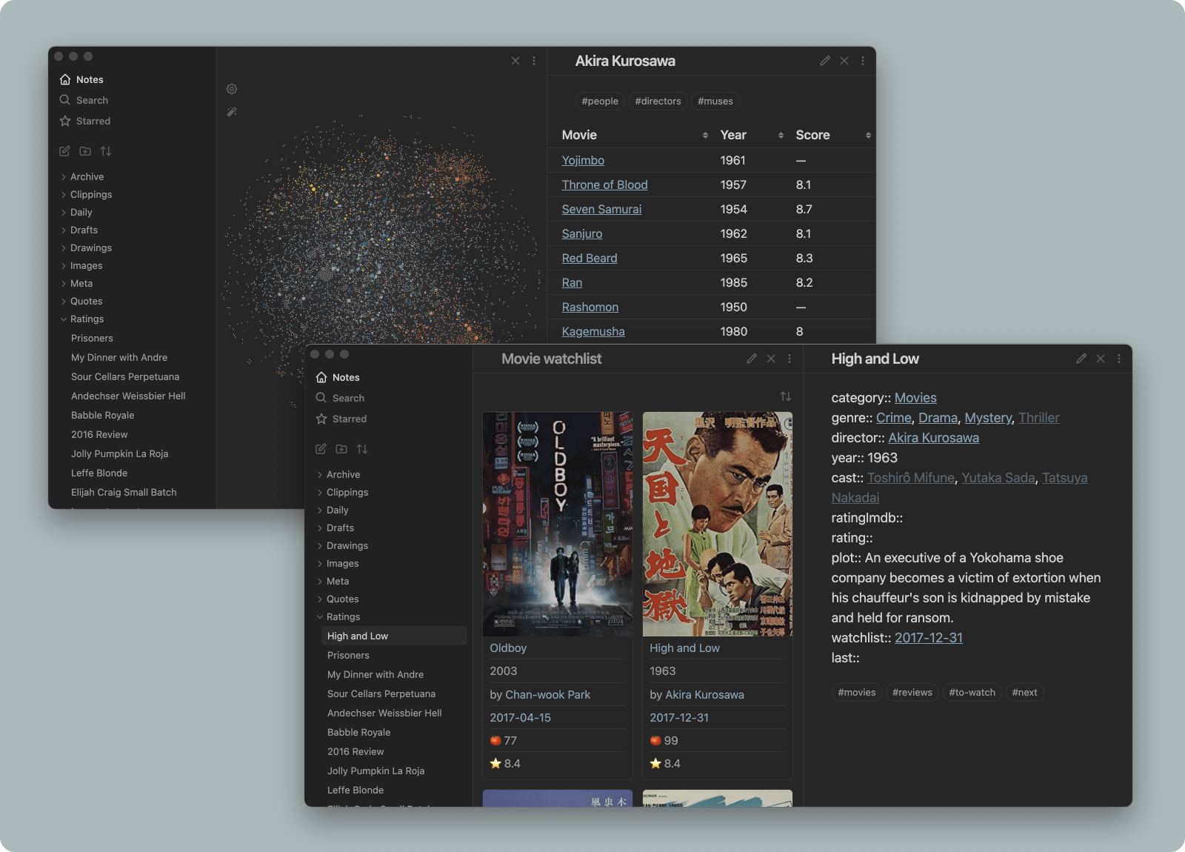This screenshot has width=1185, height=852.
Task: Click the Oldboy movie poster
Action: pos(557,525)
